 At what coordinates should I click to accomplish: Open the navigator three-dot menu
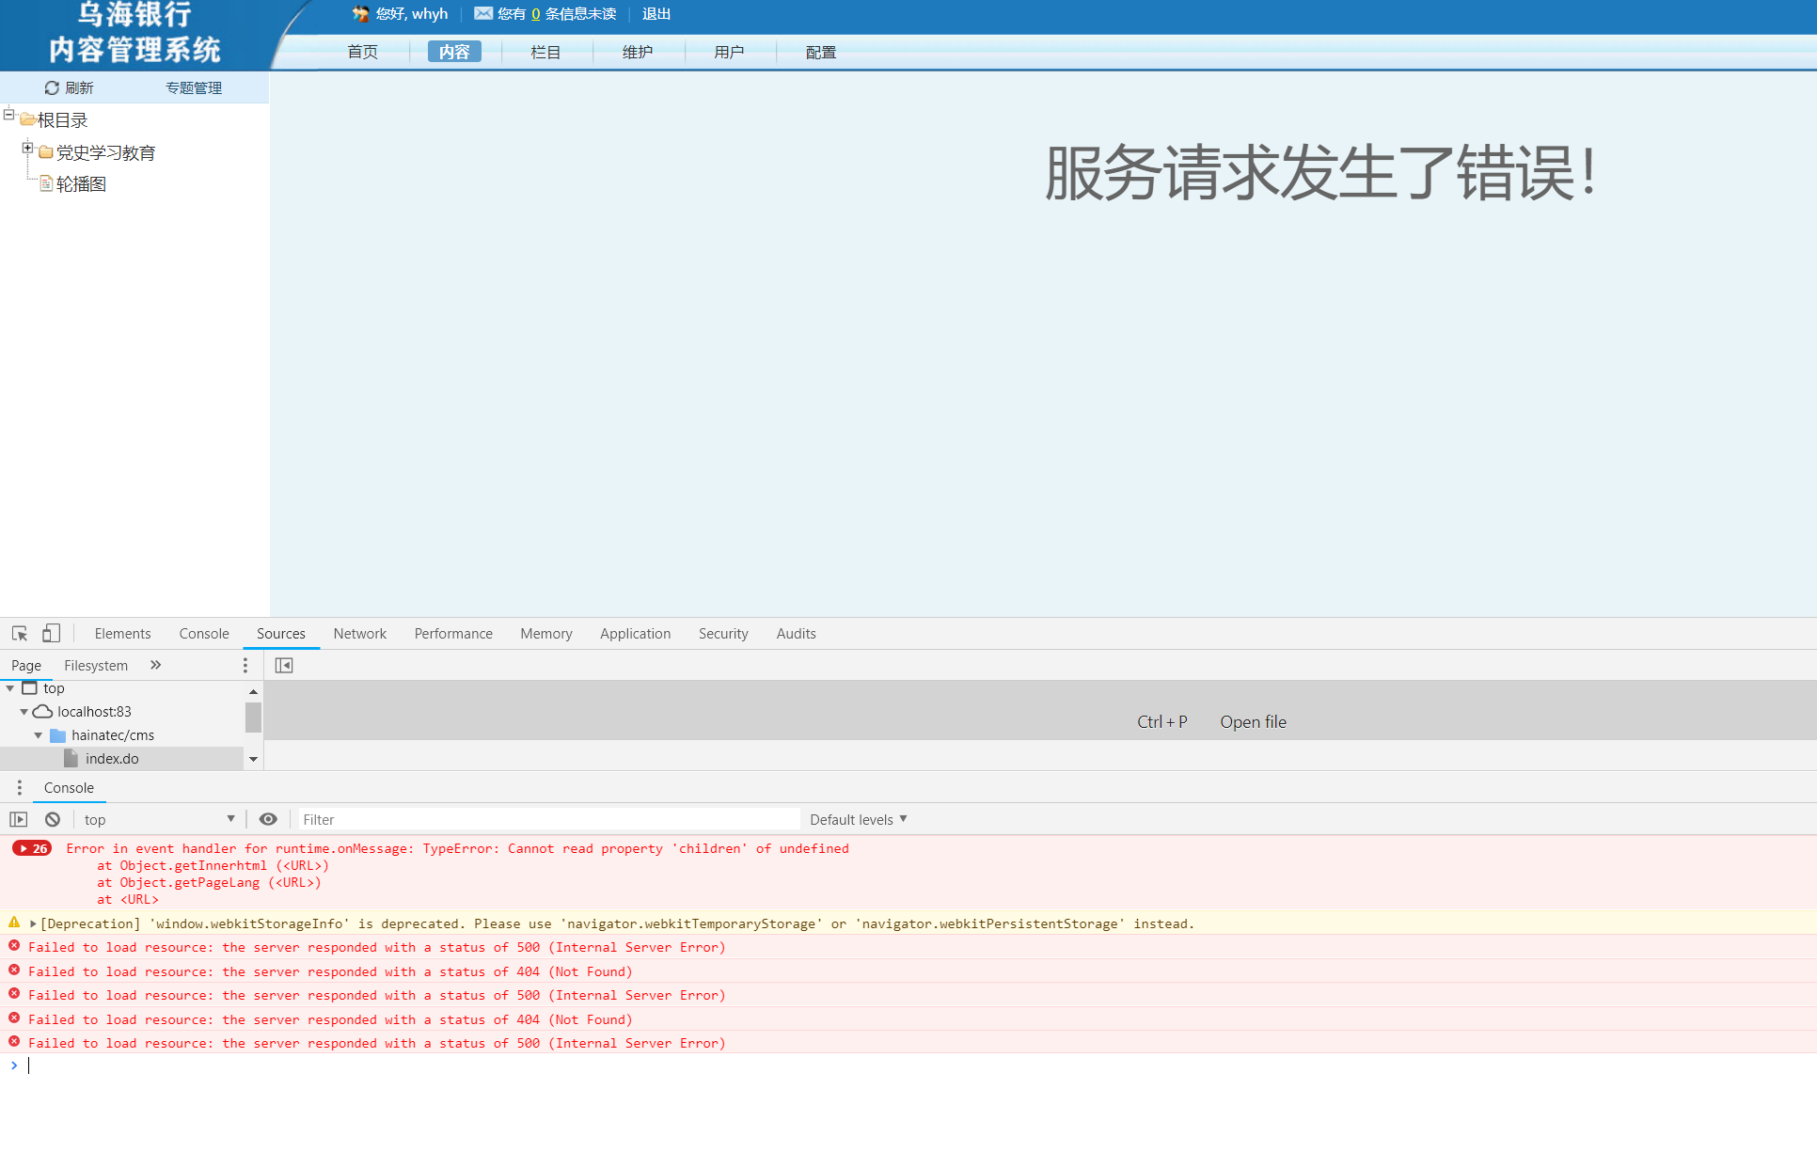[x=245, y=666]
